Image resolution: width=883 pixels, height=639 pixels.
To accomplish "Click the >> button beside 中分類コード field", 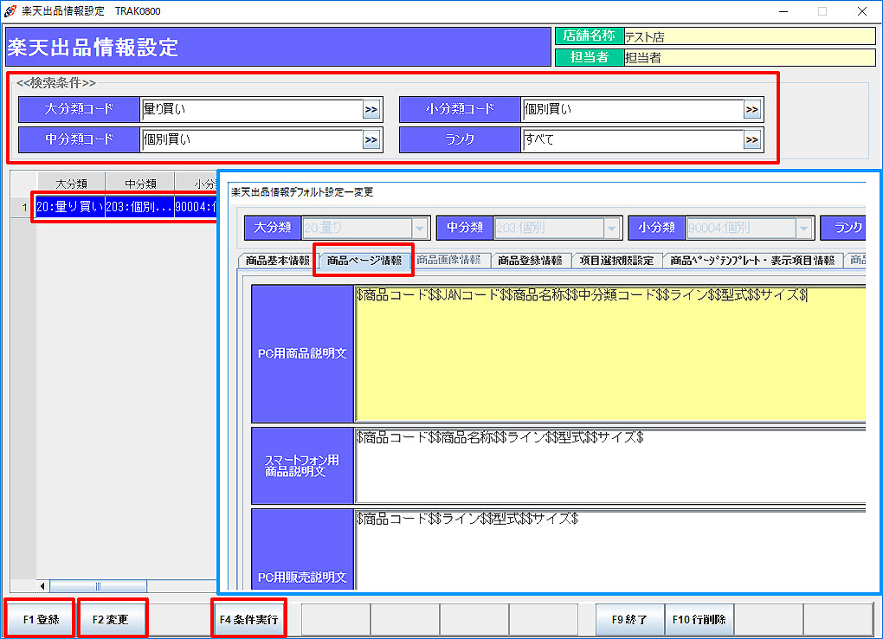I will click(371, 139).
